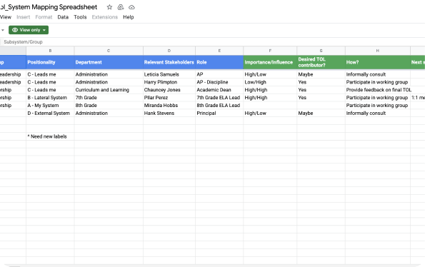The height and width of the screenshot is (267, 425).
Task: Select column H header
Action: [378, 51]
